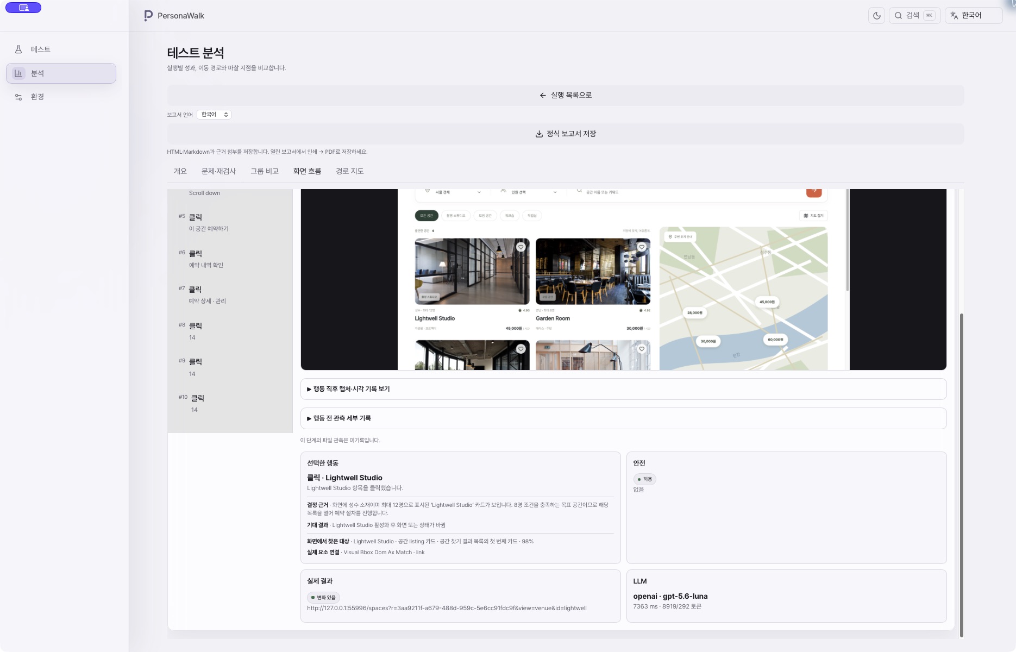Screen dimensions: 1016x652
Task: Click the PersonaWalk logo
Action: [174, 16]
